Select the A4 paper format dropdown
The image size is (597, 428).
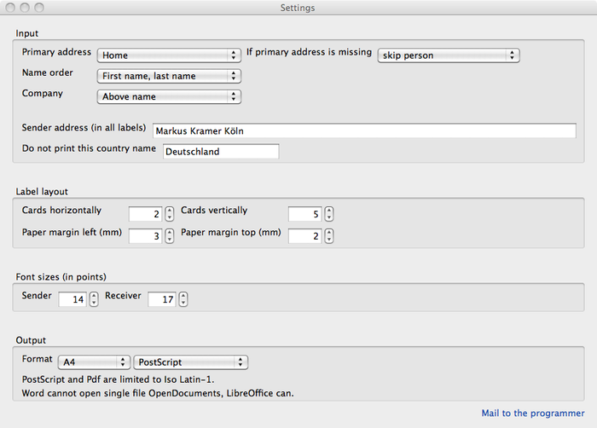[x=94, y=361]
